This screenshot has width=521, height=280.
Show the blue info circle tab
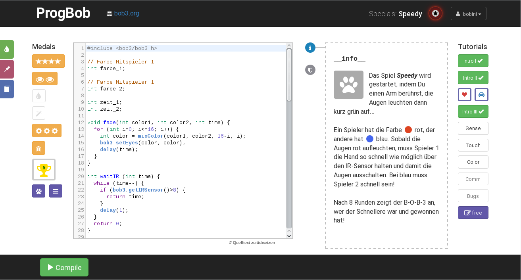click(x=310, y=48)
